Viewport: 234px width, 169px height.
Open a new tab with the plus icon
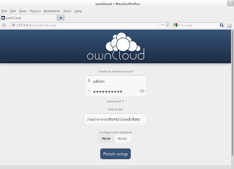tap(61, 18)
